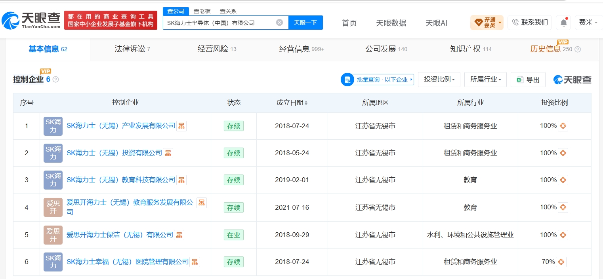Image resolution: width=603 pixels, height=279 pixels.
Task: Click the 所属地区 column header
Action: click(375, 102)
